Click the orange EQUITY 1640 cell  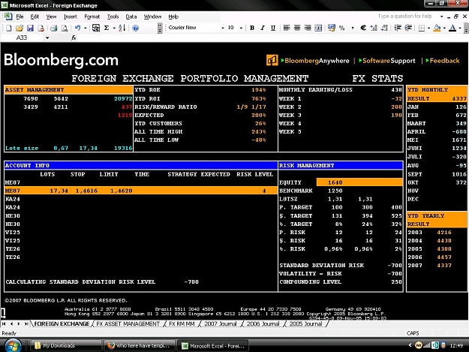[x=359, y=182]
